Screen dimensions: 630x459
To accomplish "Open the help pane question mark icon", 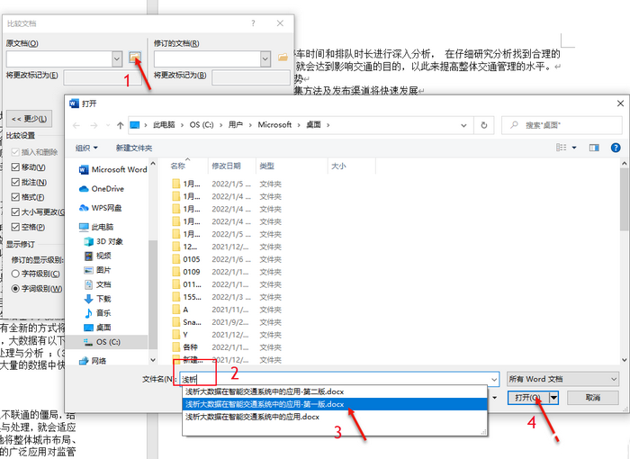I will (x=615, y=147).
